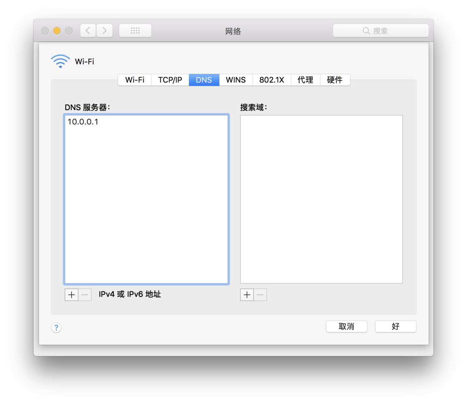Image resolution: width=467 pixels, height=404 pixels.
Task: Switch to the TCP/IP tab
Action: [170, 80]
